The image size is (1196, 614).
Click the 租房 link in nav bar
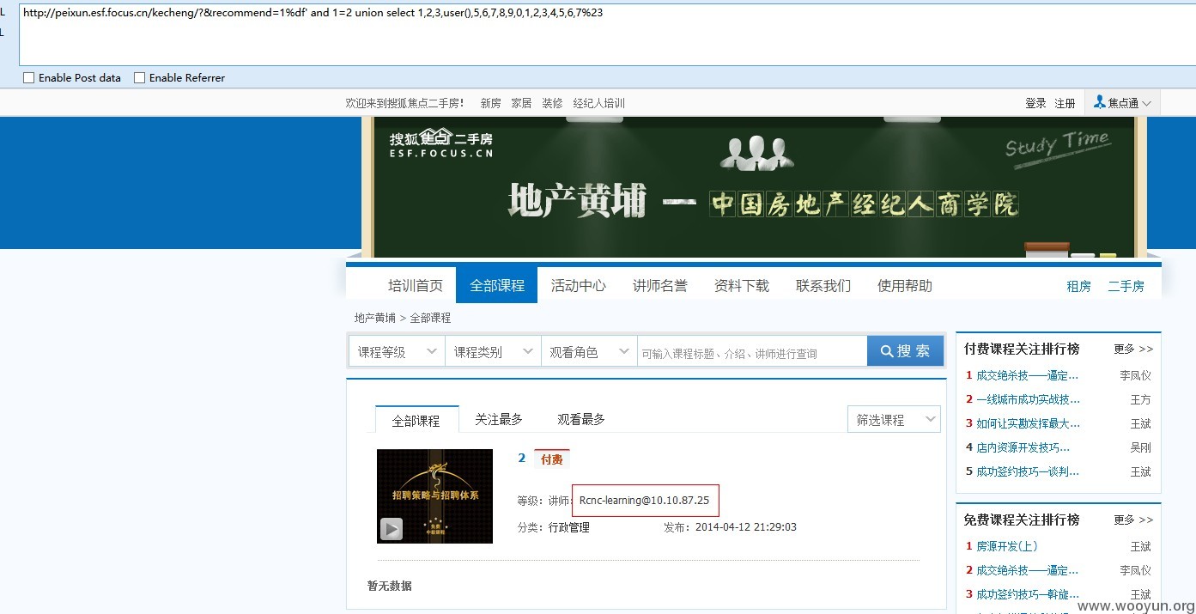(x=1079, y=287)
